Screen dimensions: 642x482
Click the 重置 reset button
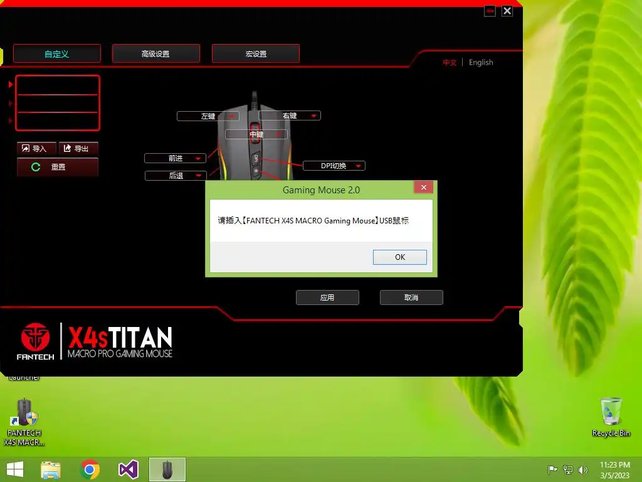[58, 167]
